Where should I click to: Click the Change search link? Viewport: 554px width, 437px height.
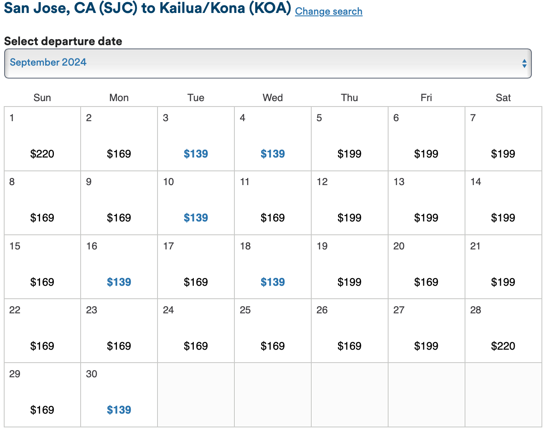(x=328, y=11)
